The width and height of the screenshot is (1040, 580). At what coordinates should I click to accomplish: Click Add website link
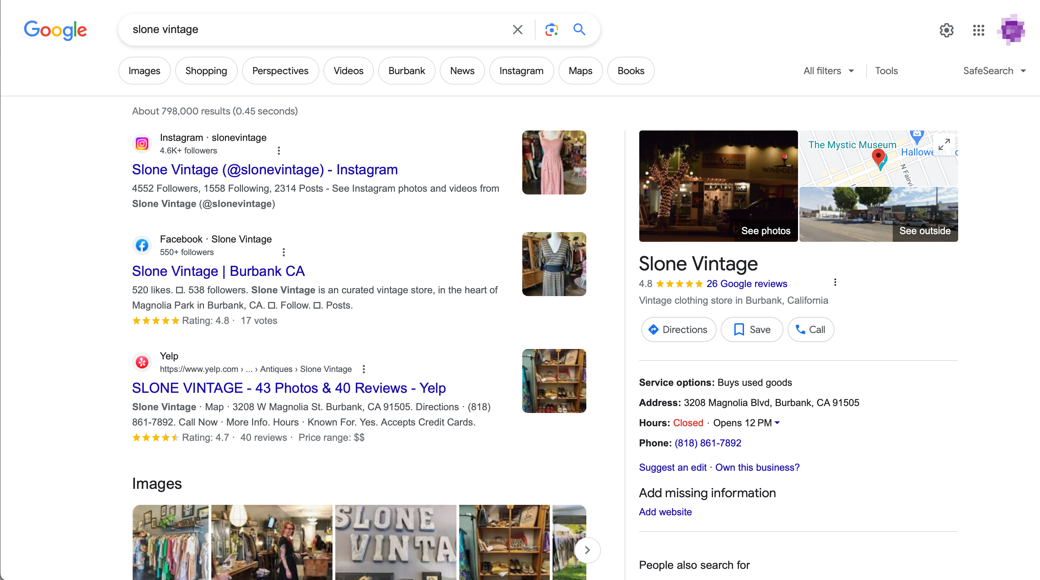pos(665,512)
